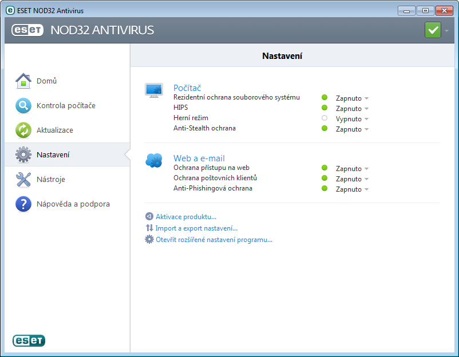The width and height of the screenshot is (459, 357).
Task: Open Zapnuto dropdown for Ochrana přístupu na web
Action: [352, 169]
